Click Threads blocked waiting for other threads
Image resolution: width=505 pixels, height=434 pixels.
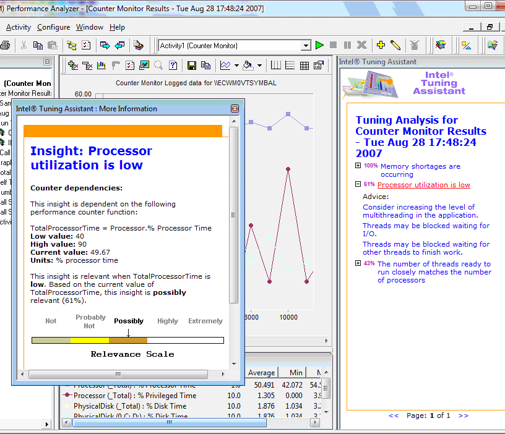426,249
